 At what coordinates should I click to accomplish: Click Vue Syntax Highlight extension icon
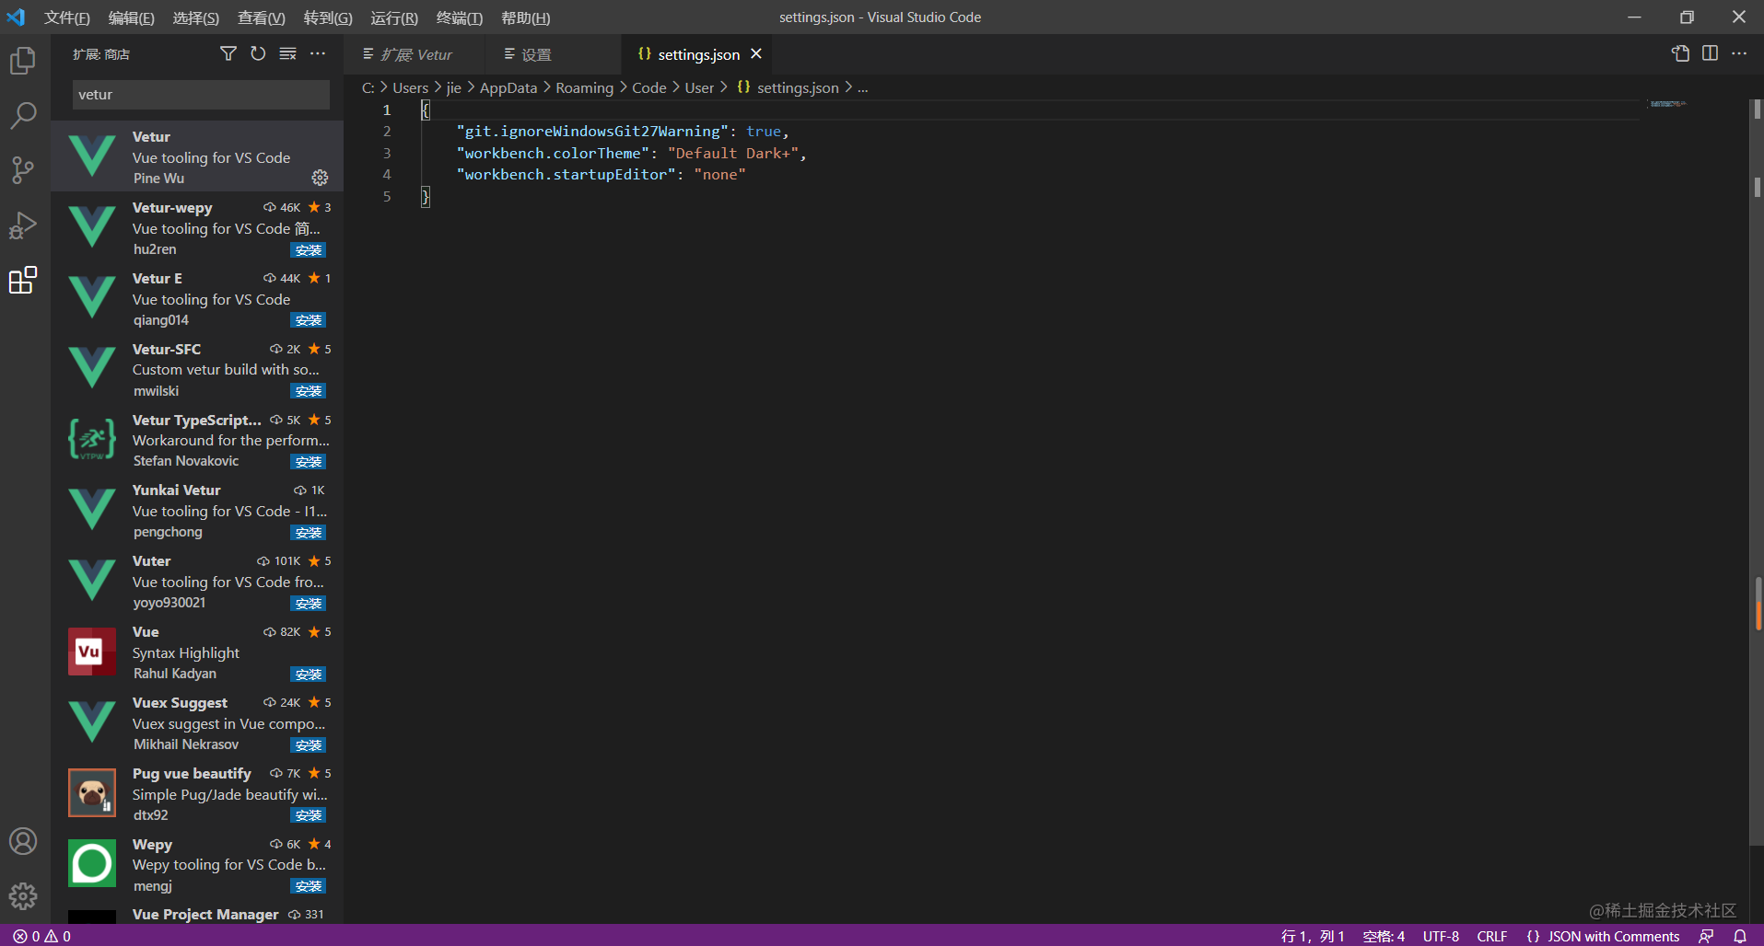pos(92,652)
